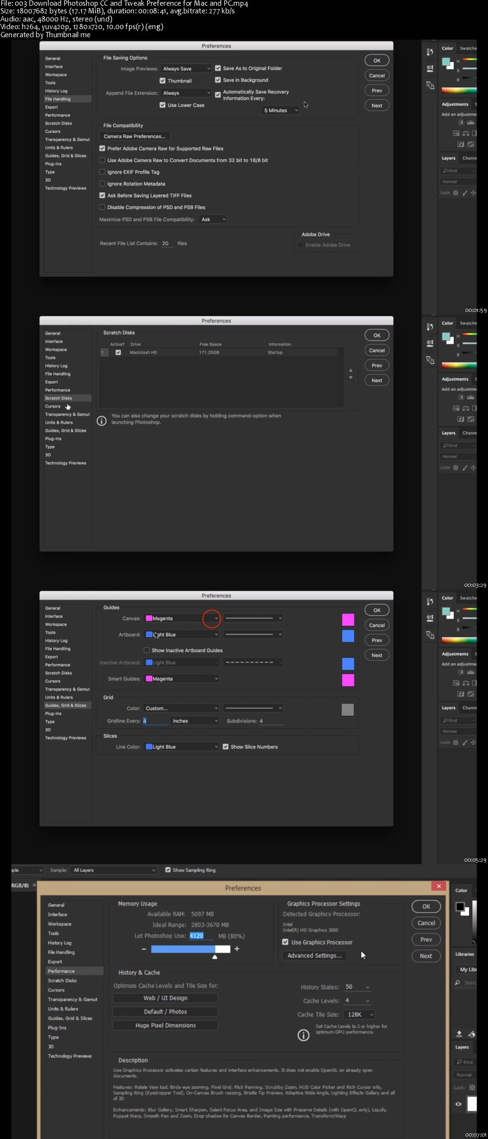
Task: Click info icon beside Cache Tile Size
Action: [304, 1035]
